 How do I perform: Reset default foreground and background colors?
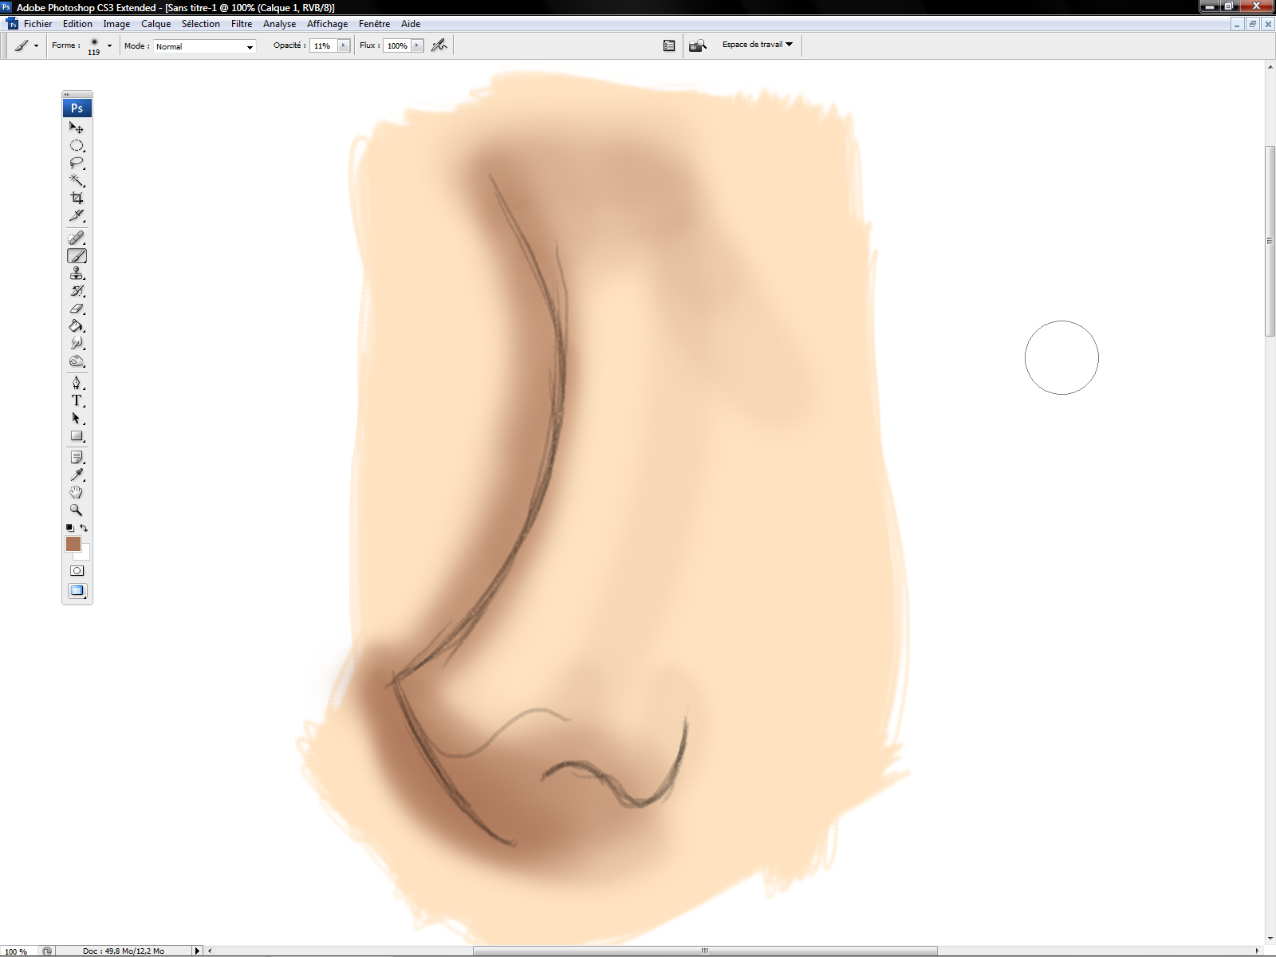70,528
